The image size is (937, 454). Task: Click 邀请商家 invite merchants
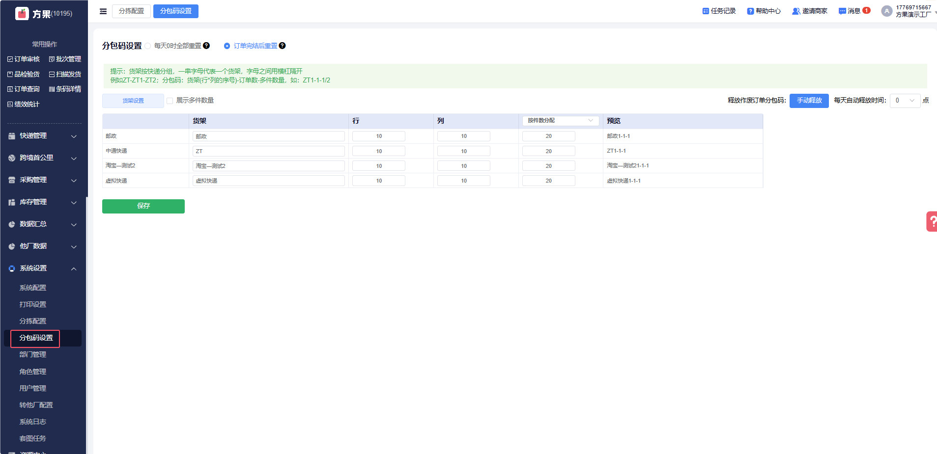point(810,11)
